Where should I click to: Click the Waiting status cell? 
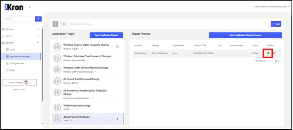(255, 53)
